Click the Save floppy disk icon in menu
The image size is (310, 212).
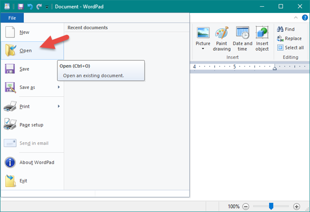click(x=10, y=69)
